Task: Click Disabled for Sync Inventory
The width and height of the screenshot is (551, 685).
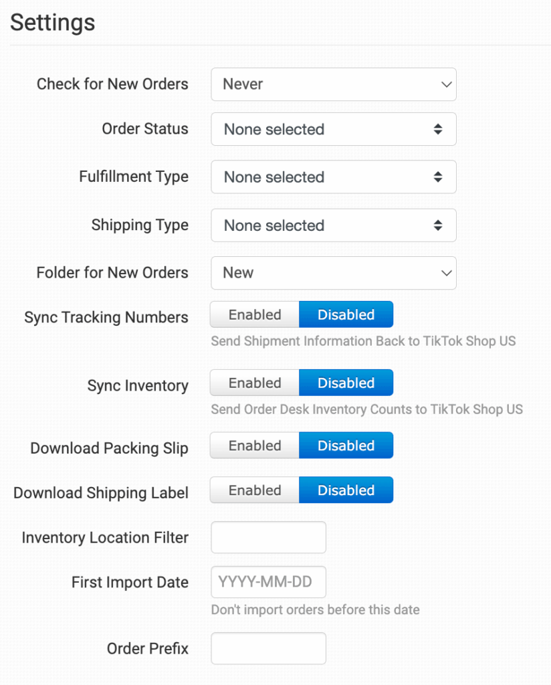Action: (x=346, y=383)
